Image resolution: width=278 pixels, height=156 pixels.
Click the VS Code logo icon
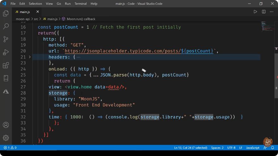(4, 3)
